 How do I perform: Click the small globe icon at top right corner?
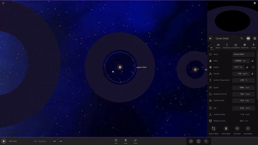point(255,3)
